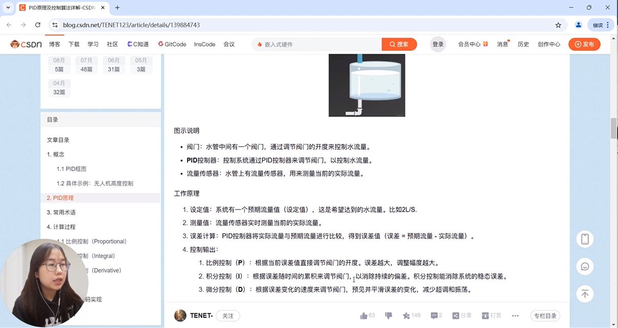The width and height of the screenshot is (618, 328).
Task: Dislike the article with the thumbs-down icon
Action: click(x=388, y=316)
